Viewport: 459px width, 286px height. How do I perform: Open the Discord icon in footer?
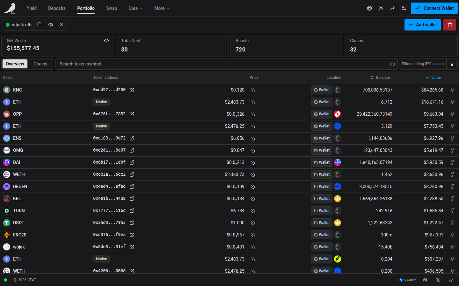point(425,280)
